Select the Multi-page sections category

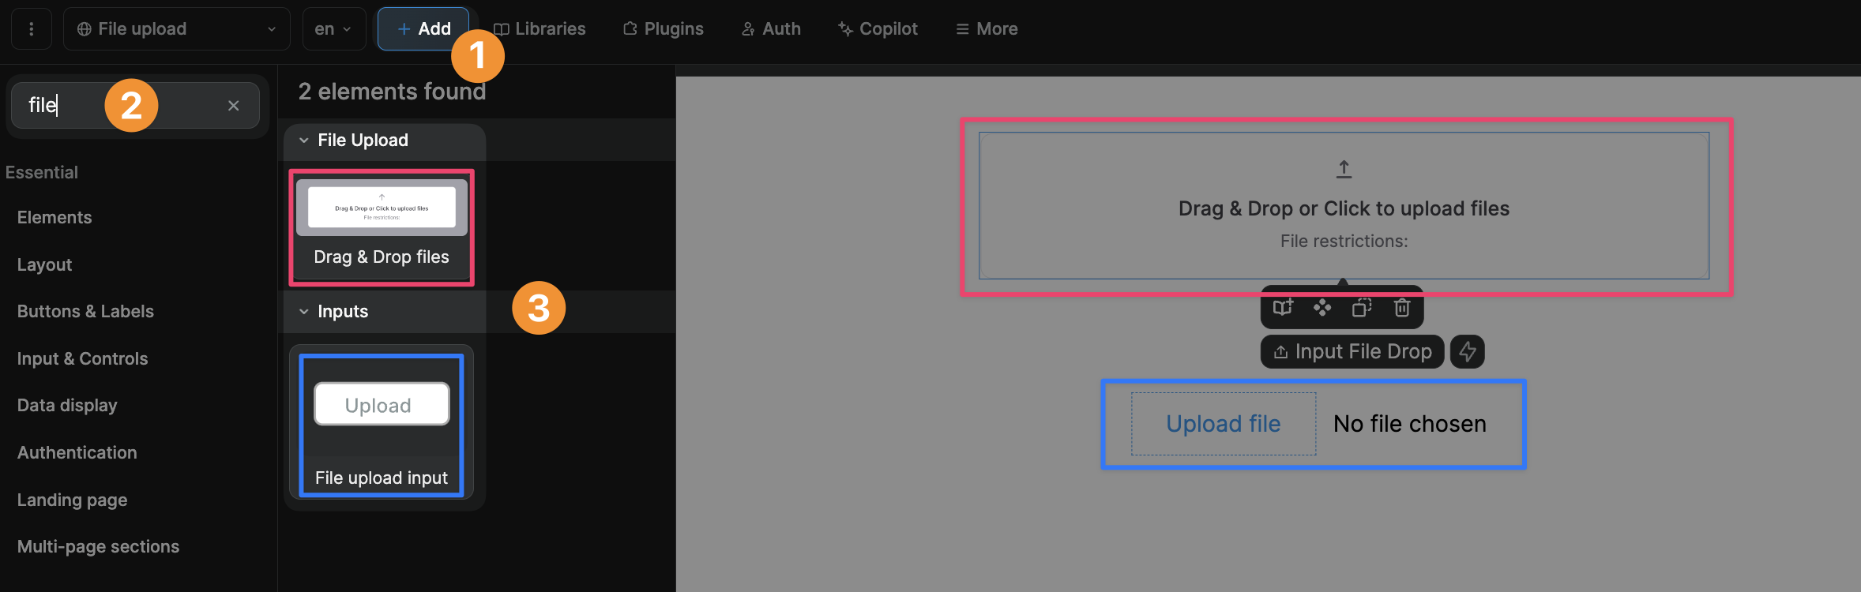pos(98,546)
